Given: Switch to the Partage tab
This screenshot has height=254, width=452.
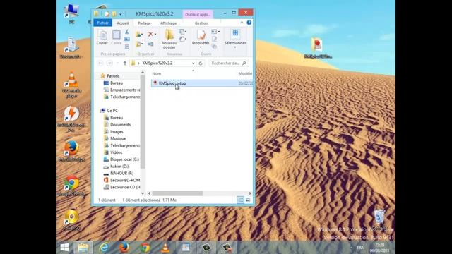Looking at the screenshot, I should point(144,23).
